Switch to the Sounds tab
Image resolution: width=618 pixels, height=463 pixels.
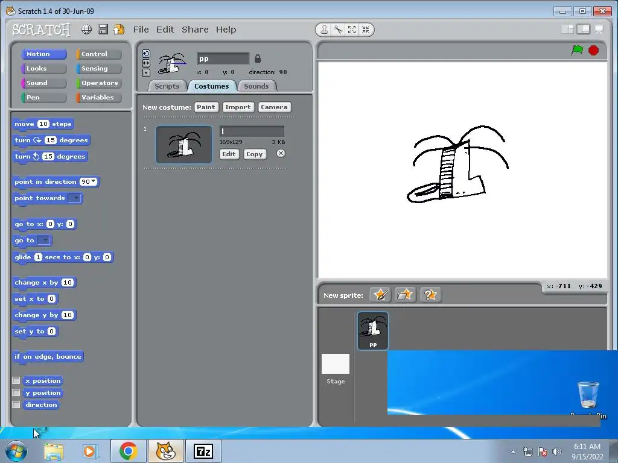256,86
